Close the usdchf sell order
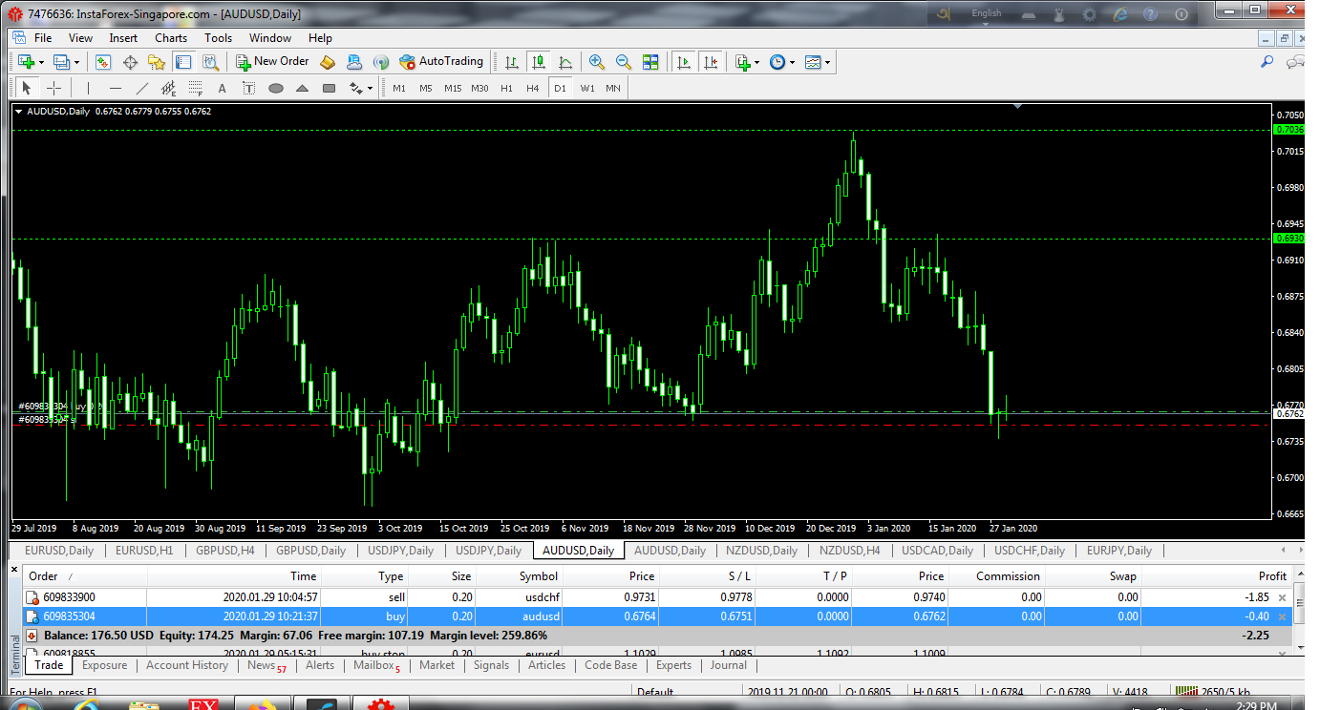This screenshot has height=710, width=1320. pyautogui.click(x=1282, y=597)
